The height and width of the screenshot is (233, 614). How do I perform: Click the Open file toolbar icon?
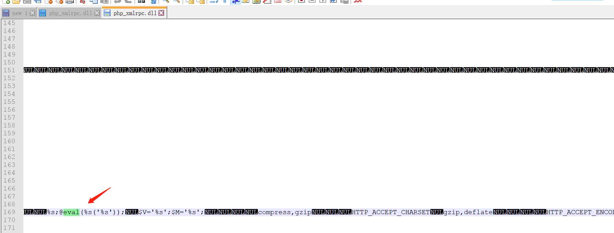[x=16, y=1]
